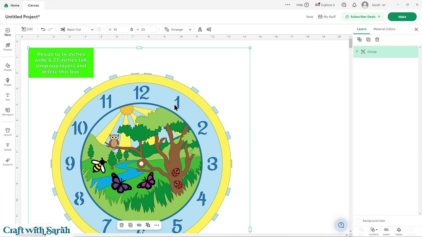Click the Help button

(x=302, y=5)
